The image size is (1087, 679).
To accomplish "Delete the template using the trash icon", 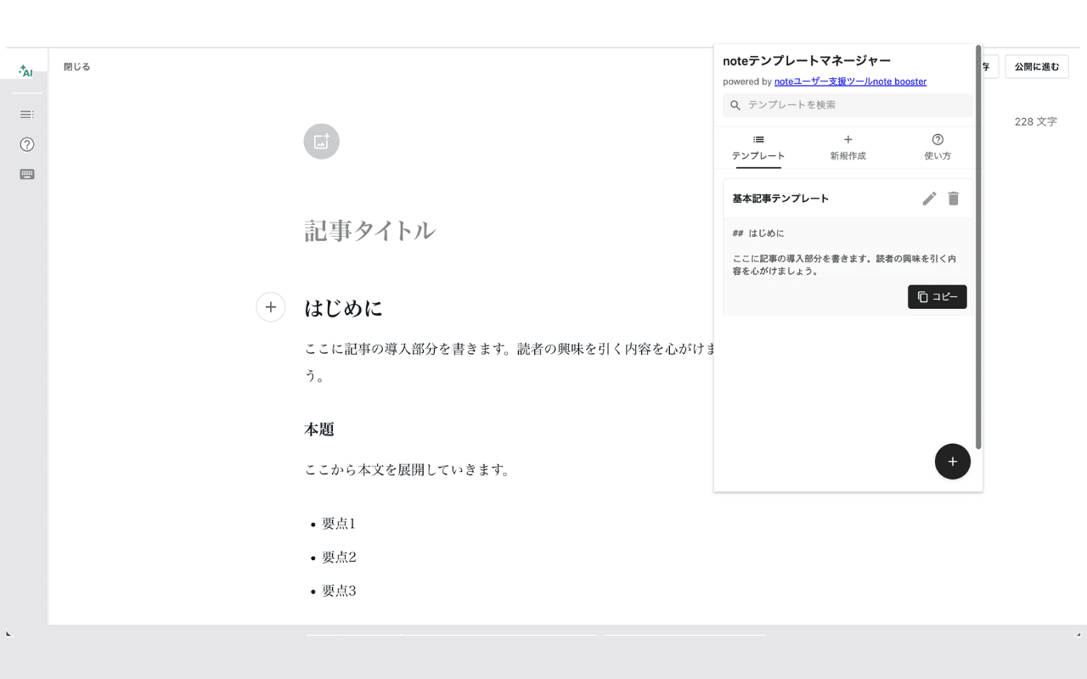I will click(953, 198).
